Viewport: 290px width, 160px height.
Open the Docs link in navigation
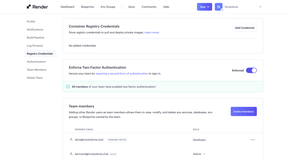coord(132,7)
